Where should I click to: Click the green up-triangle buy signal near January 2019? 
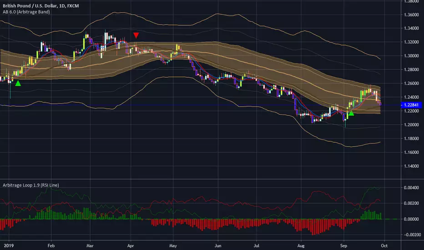pos(18,84)
